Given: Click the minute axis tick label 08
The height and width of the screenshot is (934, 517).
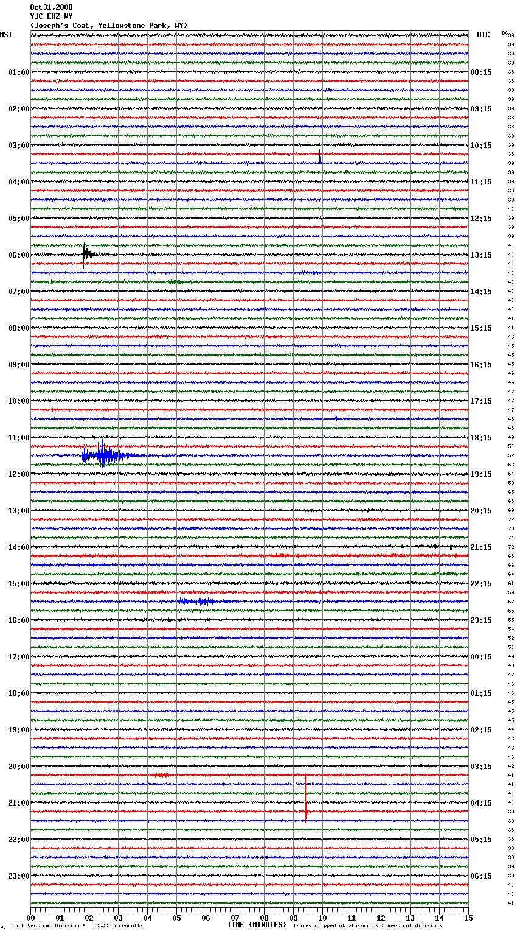Looking at the screenshot, I should 264,918.
